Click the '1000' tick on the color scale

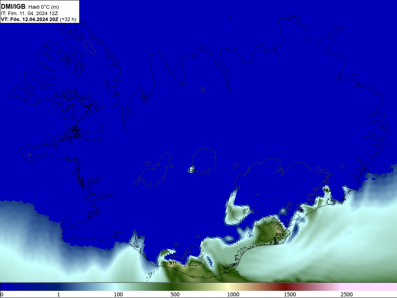(x=233, y=294)
